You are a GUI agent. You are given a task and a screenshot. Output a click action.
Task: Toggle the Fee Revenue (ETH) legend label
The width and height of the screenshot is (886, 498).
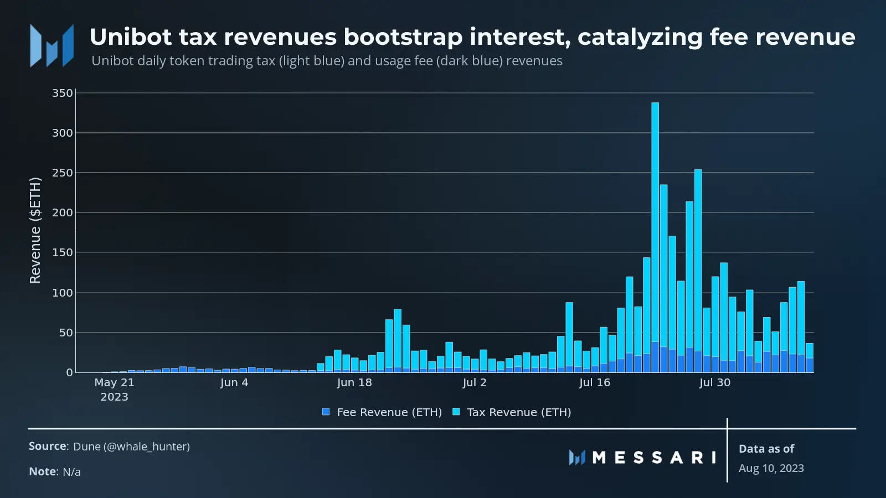tap(389, 412)
